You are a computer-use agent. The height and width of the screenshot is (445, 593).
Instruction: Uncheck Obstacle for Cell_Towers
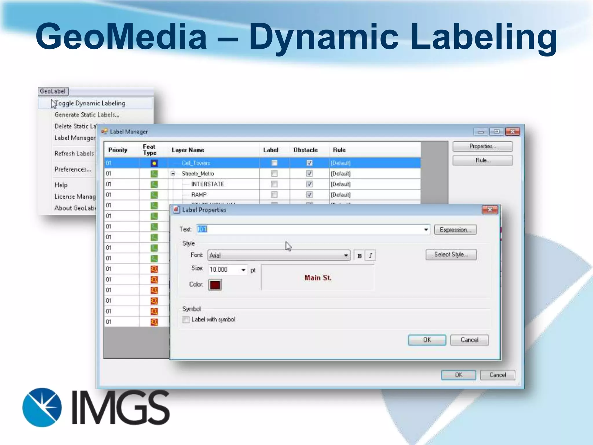click(x=309, y=163)
